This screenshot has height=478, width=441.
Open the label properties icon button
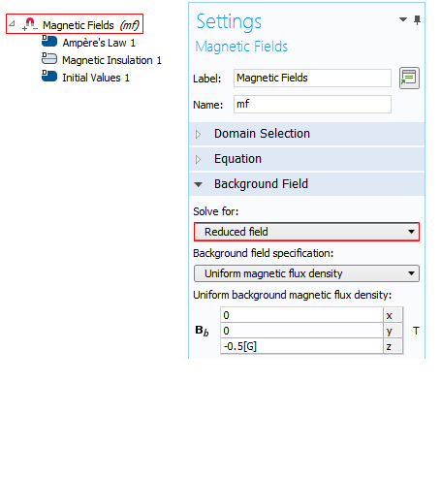(x=409, y=78)
